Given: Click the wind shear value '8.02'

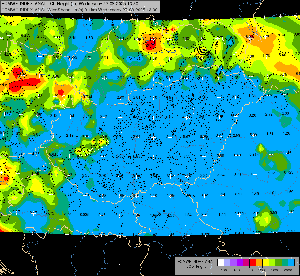Looking at the screenshot, I should click(249, 36).
